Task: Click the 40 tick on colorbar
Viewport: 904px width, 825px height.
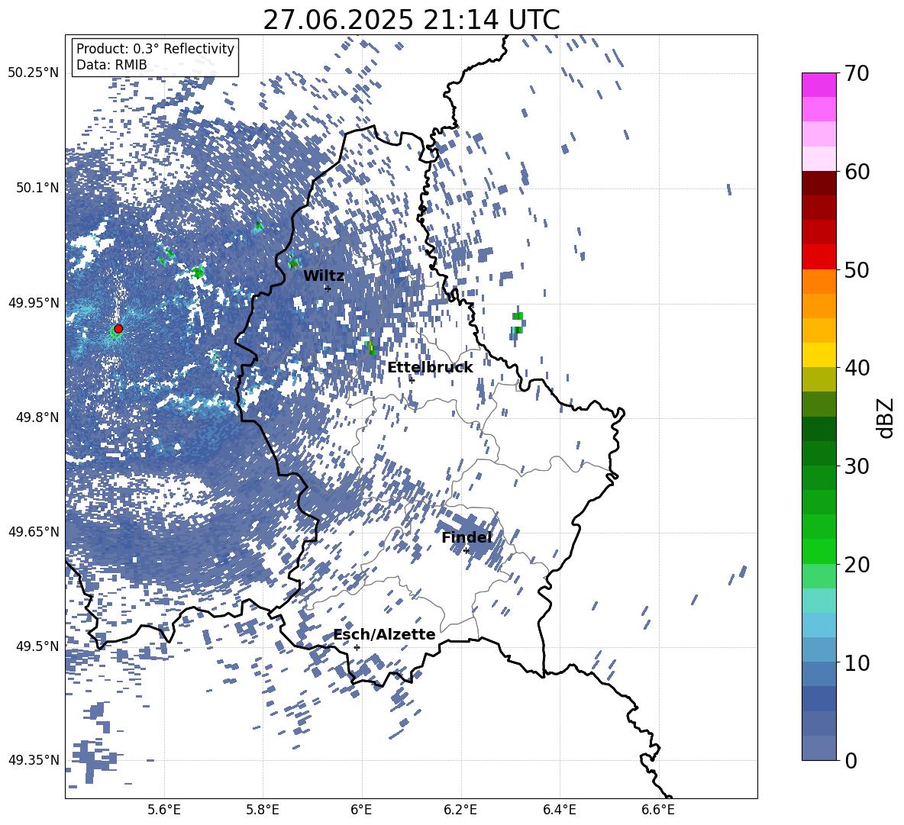Action: (857, 368)
